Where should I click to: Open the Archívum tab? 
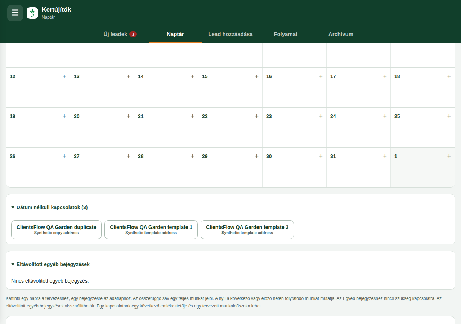(341, 34)
